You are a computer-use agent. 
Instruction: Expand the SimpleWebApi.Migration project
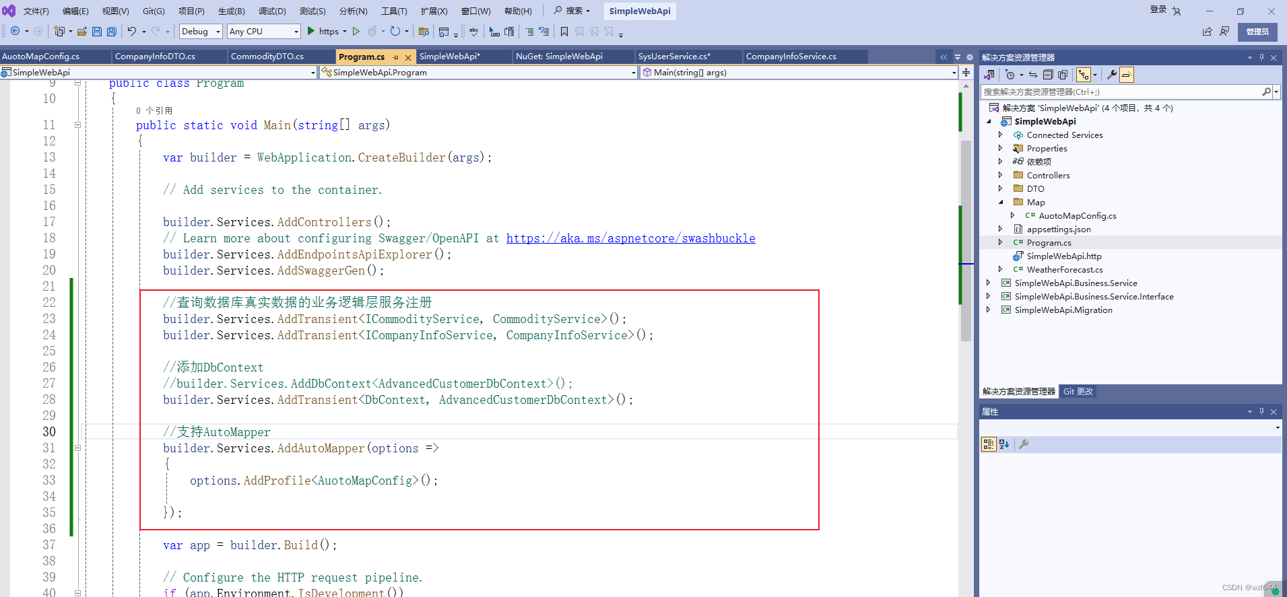pyautogui.click(x=989, y=310)
